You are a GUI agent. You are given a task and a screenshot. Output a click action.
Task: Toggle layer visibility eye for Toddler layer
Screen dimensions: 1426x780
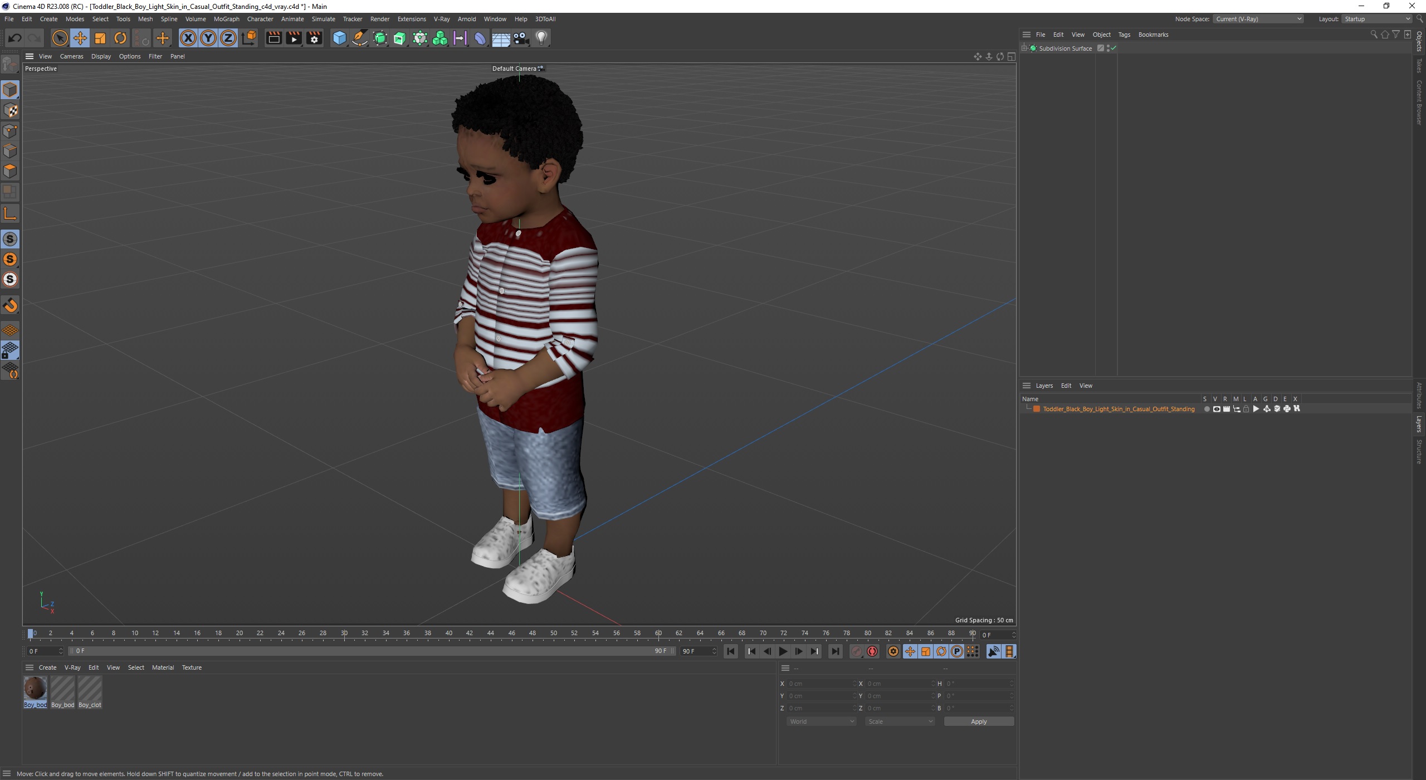(x=1217, y=409)
